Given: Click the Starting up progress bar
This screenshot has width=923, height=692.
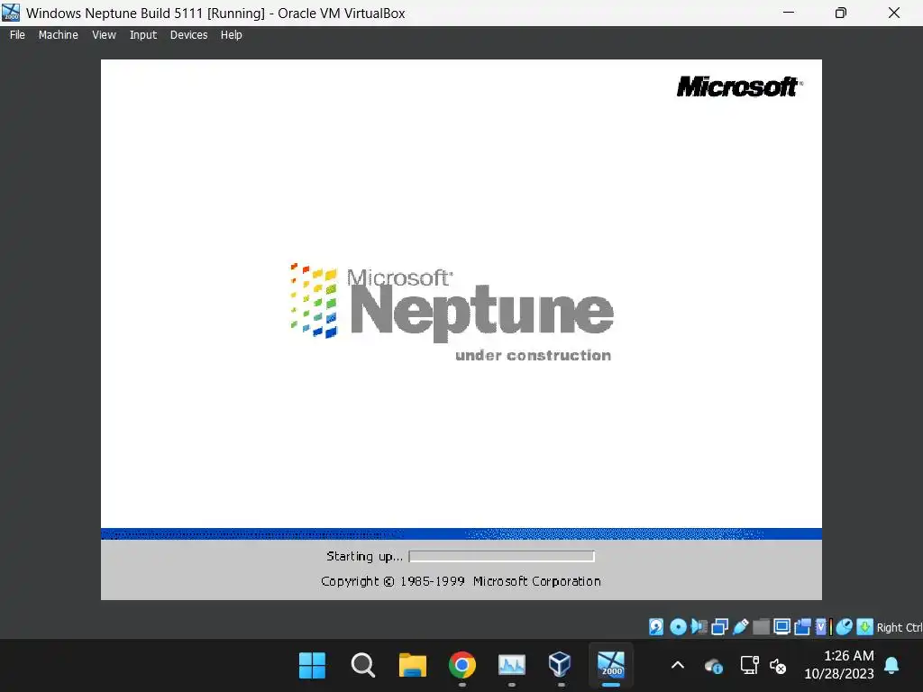Looking at the screenshot, I should coord(501,557).
